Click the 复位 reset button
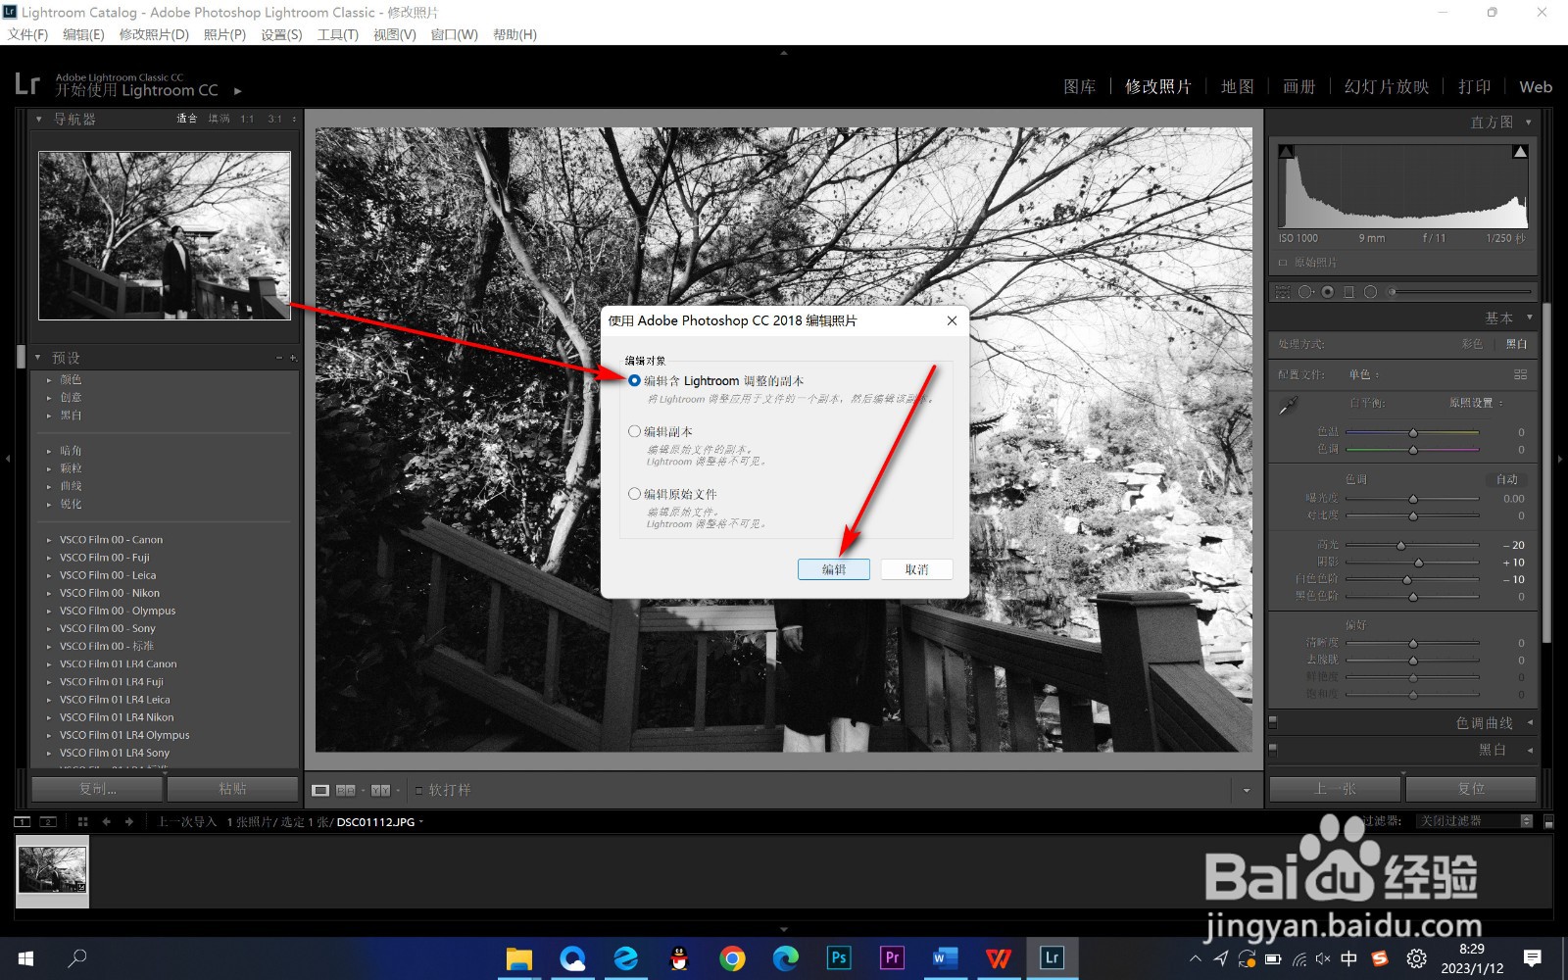Screen dimensions: 1568x980 pyautogui.click(x=1471, y=789)
